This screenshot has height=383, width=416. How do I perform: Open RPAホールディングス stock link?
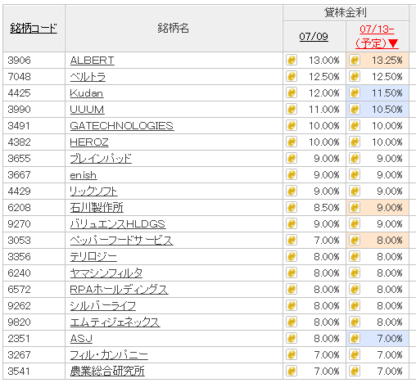pyautogui.click(x=119, y=290)
